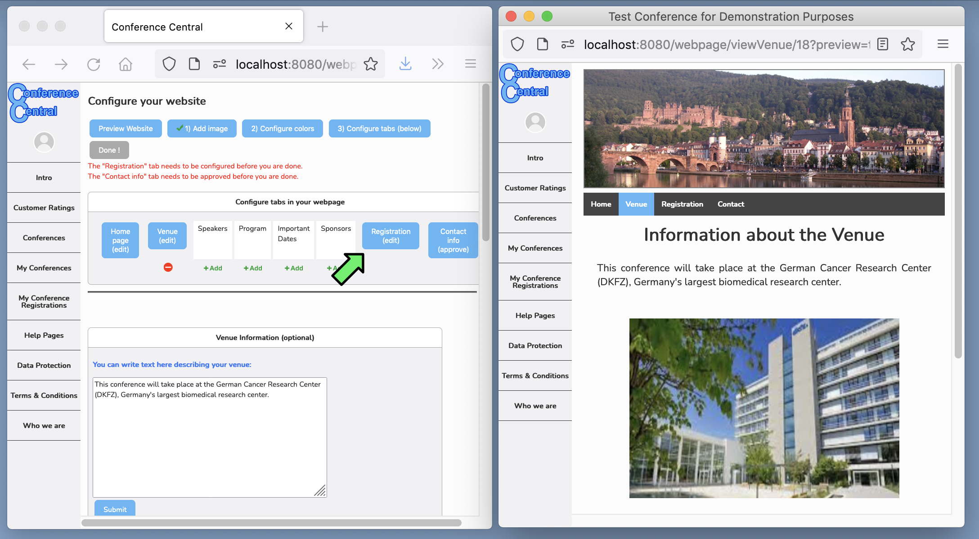Click the Preview Website button
The height and width of the screenshot is (539, 979).
126,128
